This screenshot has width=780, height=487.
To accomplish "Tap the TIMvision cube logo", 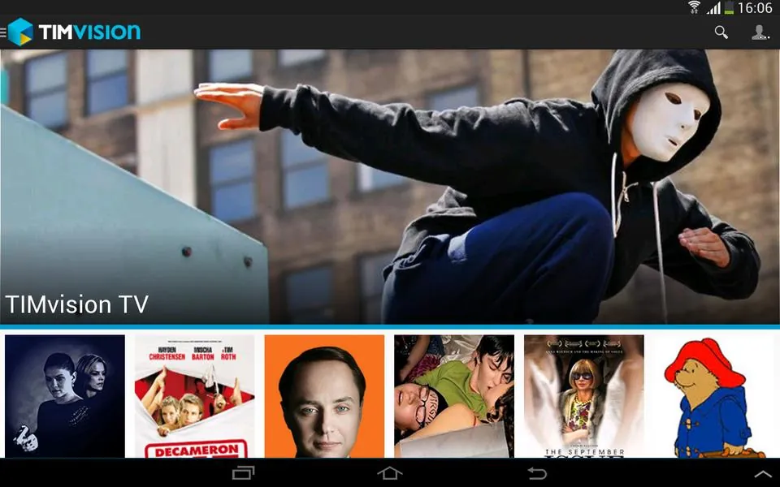I will coord(21,32).
